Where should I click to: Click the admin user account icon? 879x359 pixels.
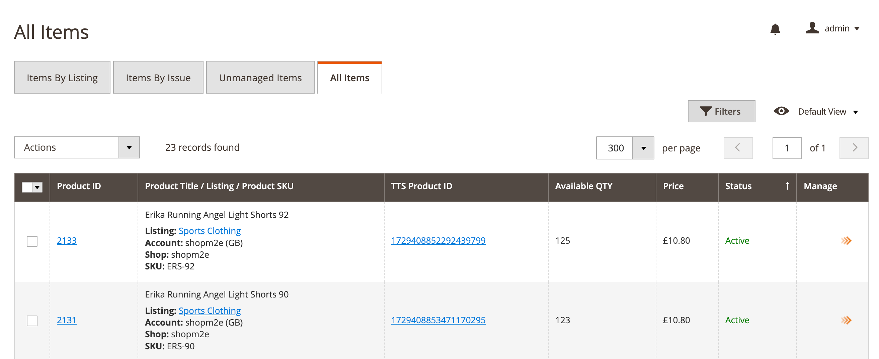812,28
